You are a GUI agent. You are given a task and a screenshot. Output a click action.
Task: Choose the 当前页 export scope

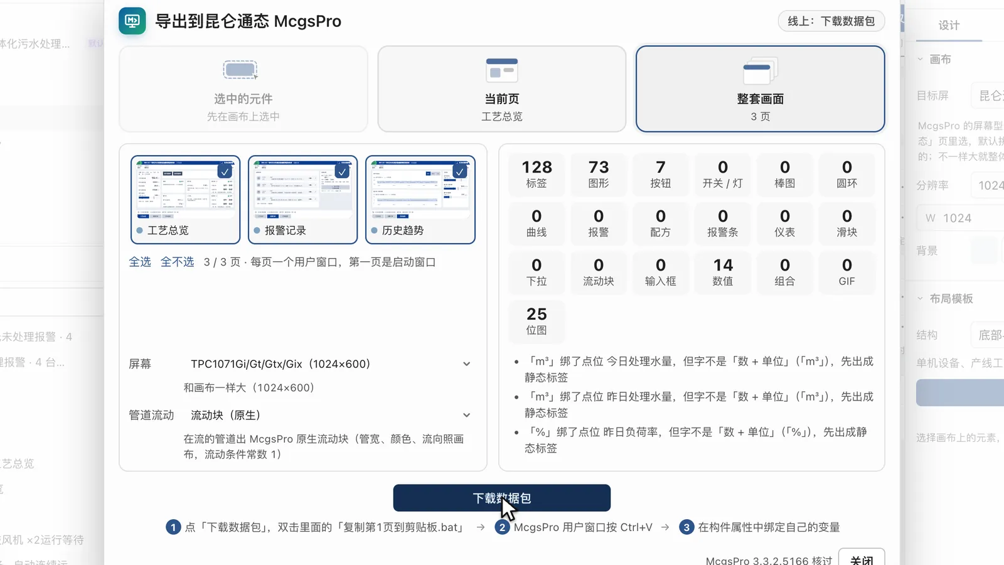[x=502, y=89]
